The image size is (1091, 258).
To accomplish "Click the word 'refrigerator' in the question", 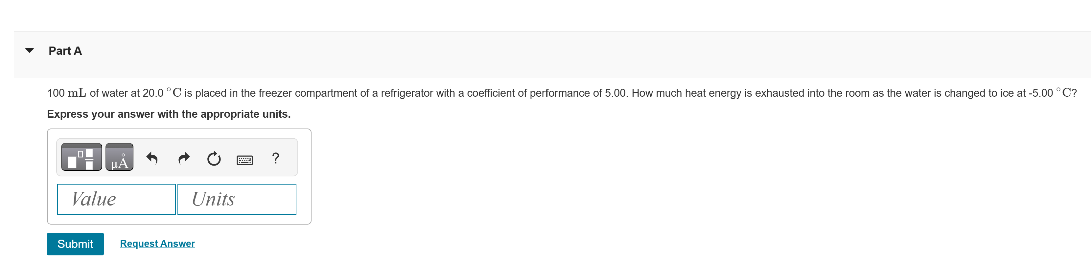I will 409,93.
